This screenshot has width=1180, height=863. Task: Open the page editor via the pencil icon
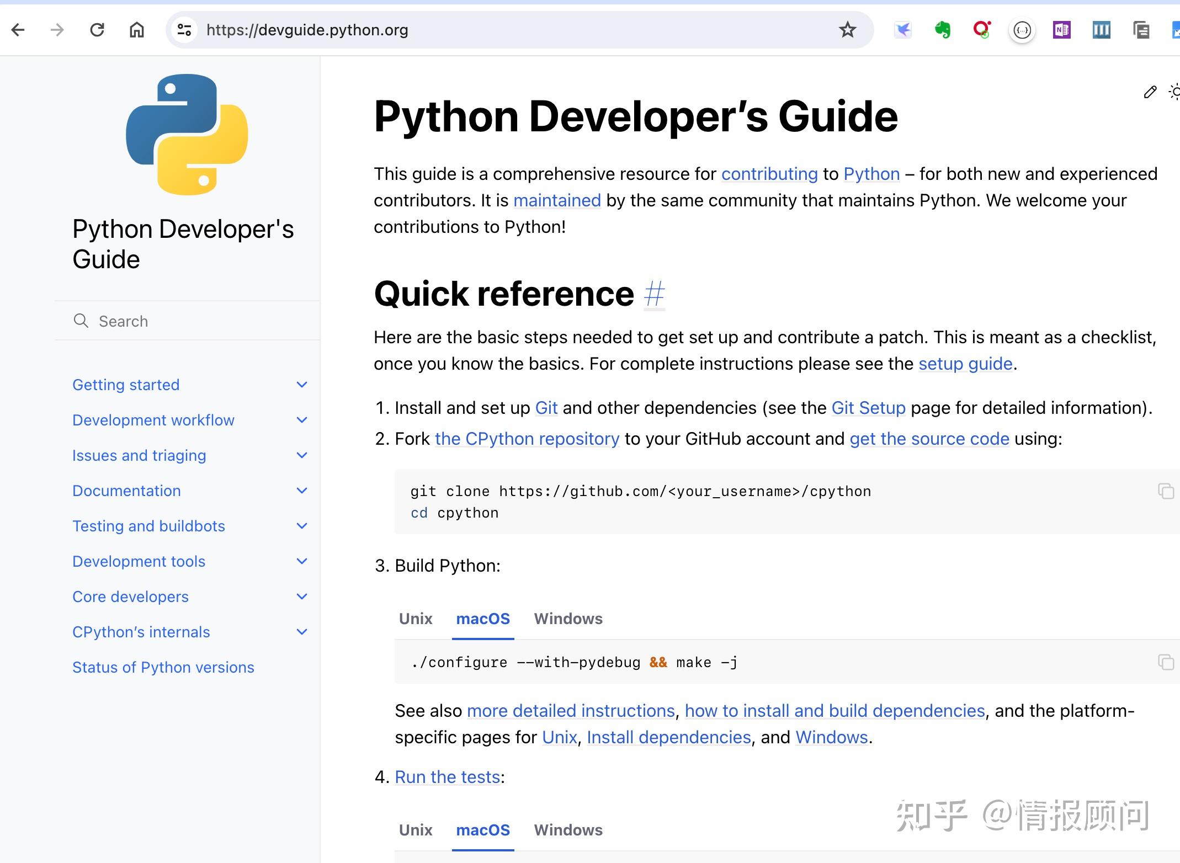click(x=1149, y=93)
